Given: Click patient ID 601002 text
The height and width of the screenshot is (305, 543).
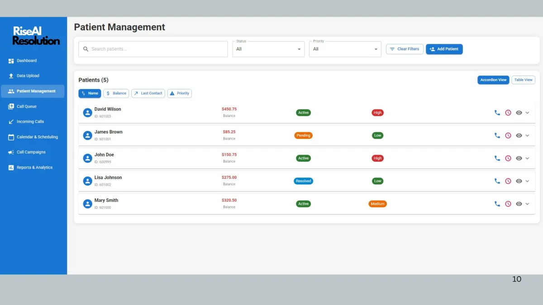Looking at the screenshot, I should coord(103,185).
